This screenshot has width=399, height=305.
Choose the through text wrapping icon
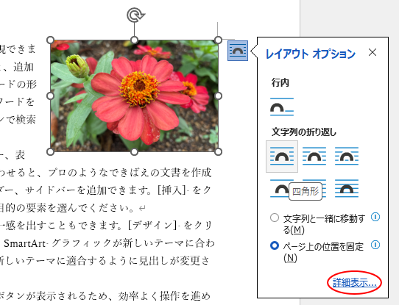click(x=347, y=157)
